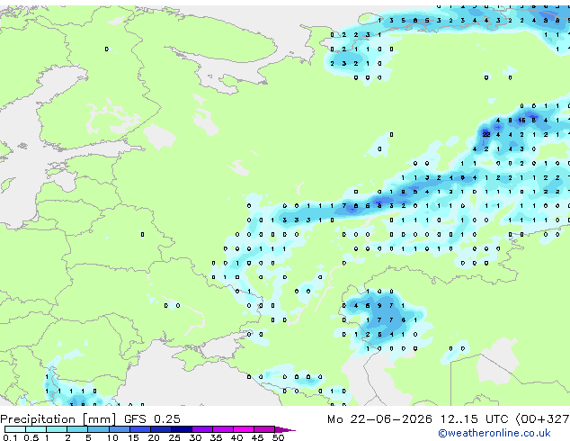
Task: Pick the 15–20 mm legend color swatch
Action: pos(140,429)
